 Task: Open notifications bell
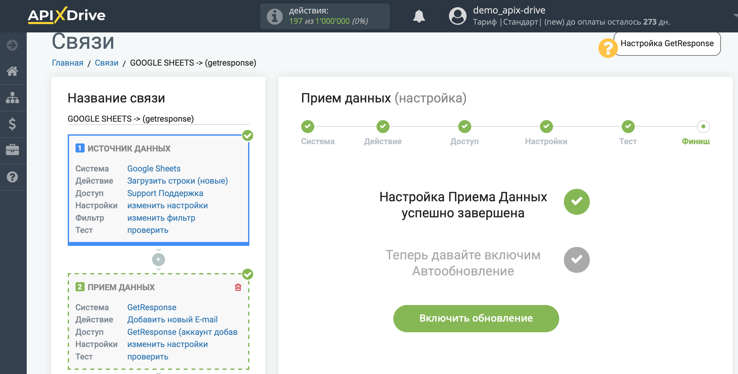[419, 16]
